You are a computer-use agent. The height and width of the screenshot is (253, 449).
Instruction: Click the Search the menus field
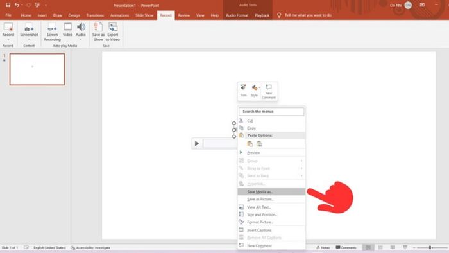pos(271,112)
